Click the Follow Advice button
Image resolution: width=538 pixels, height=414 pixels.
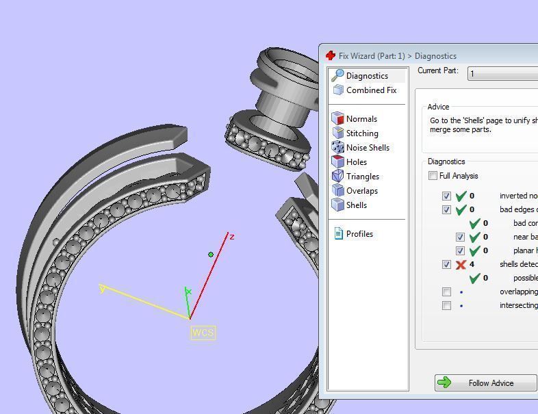485,383
